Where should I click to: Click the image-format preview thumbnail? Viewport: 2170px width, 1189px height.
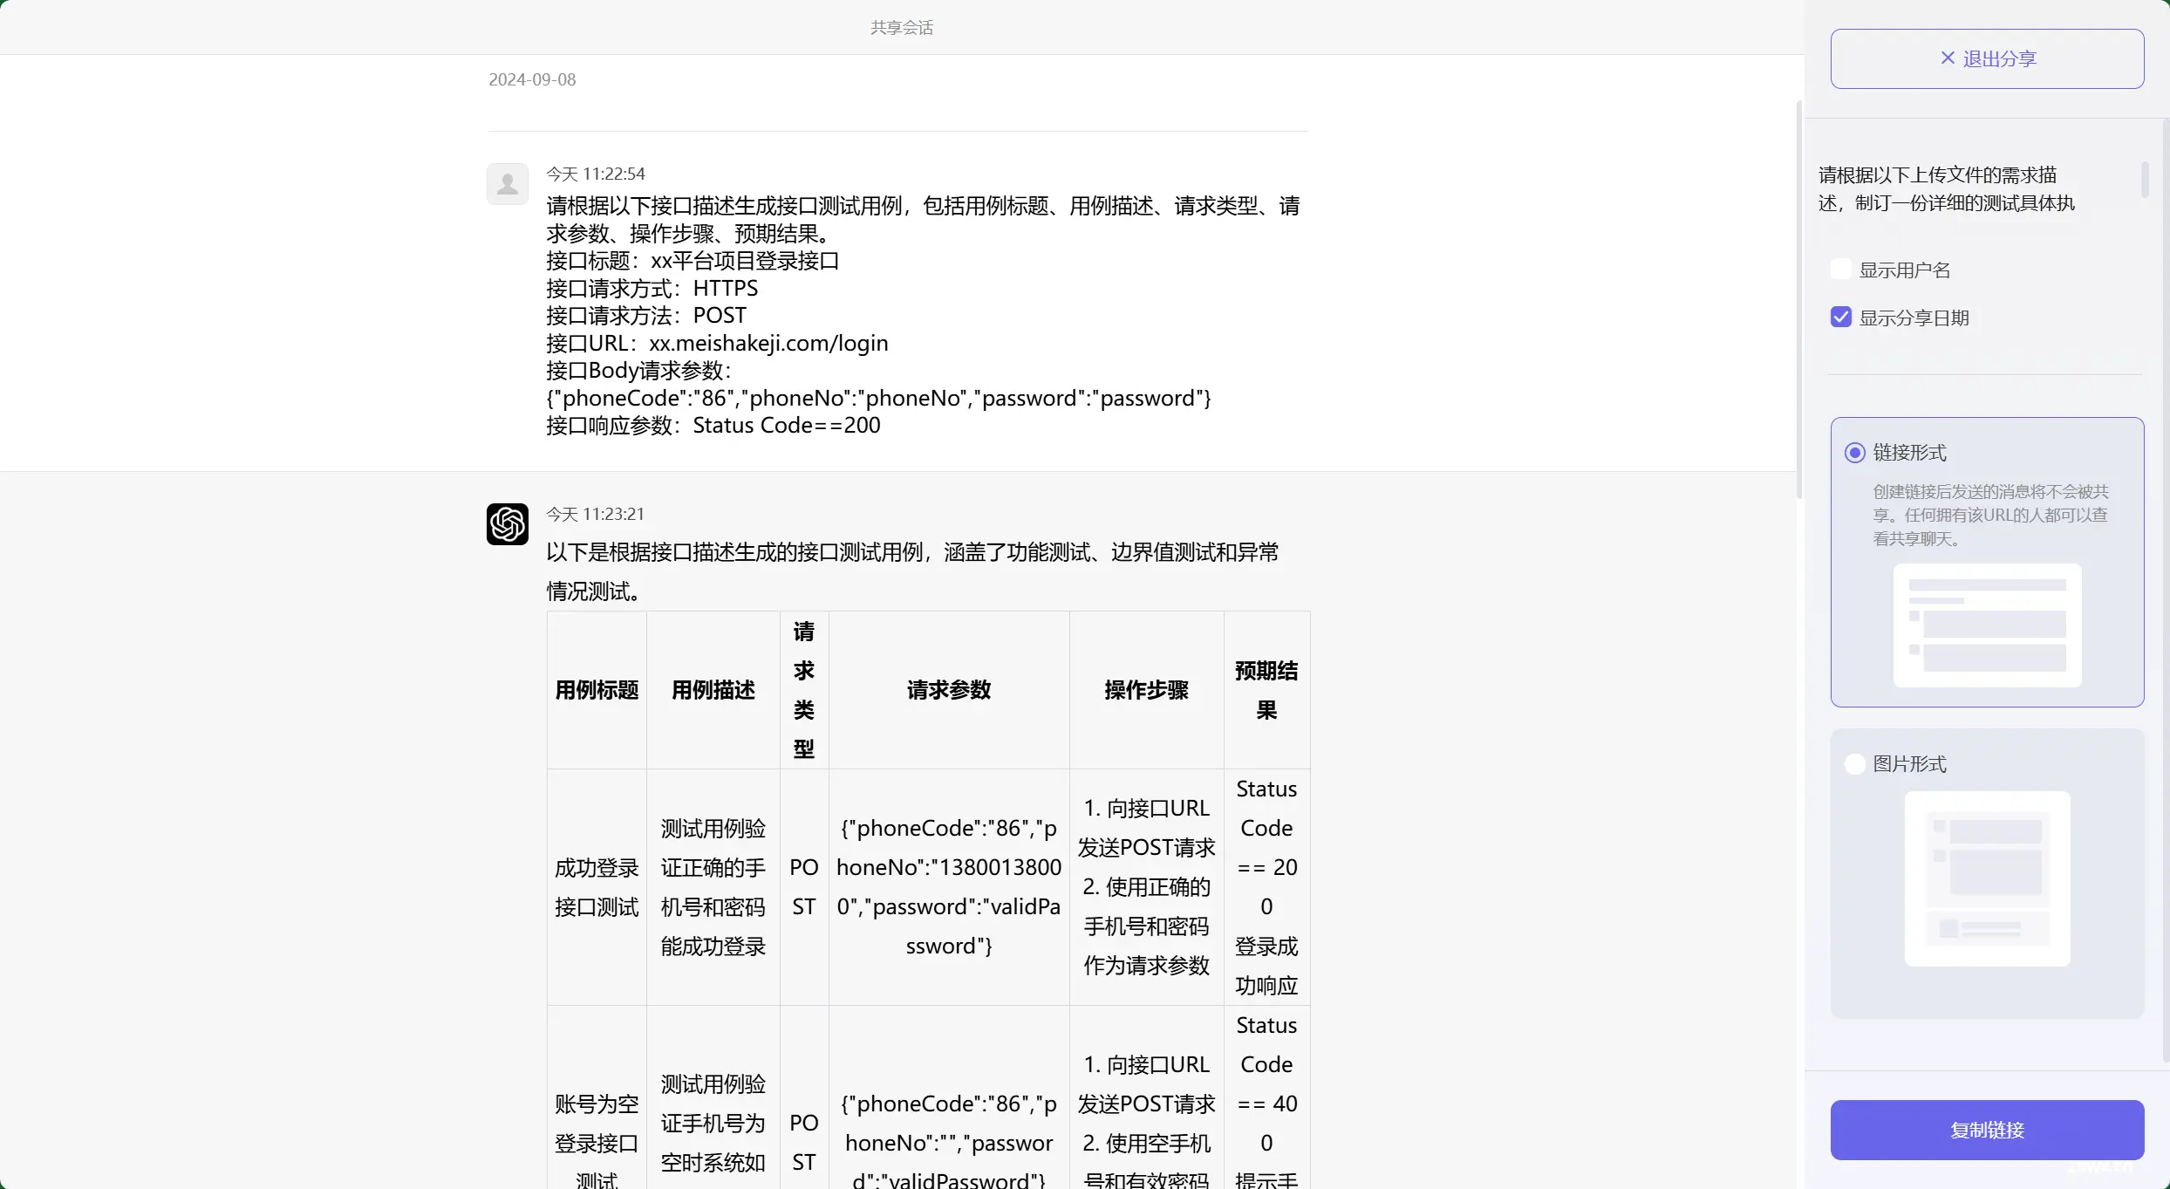[x=1987, y=878]
